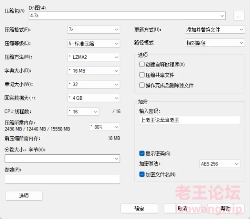Open the 分卷大小 combo box

pyautogui.click(x=62, y=159)
